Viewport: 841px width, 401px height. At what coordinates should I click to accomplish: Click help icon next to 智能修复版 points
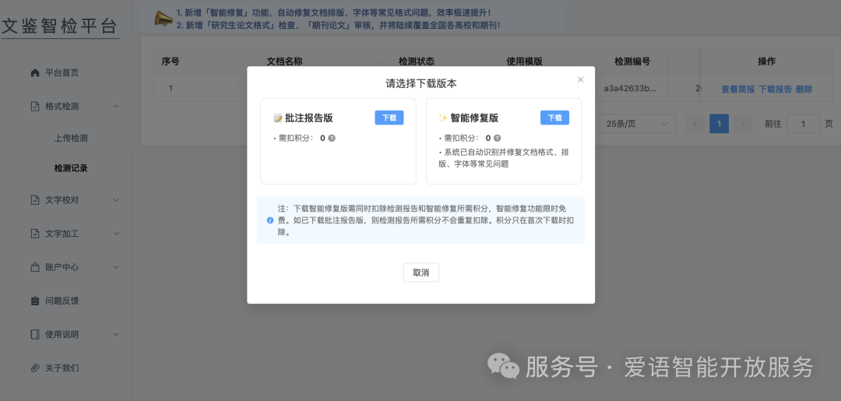498,138
